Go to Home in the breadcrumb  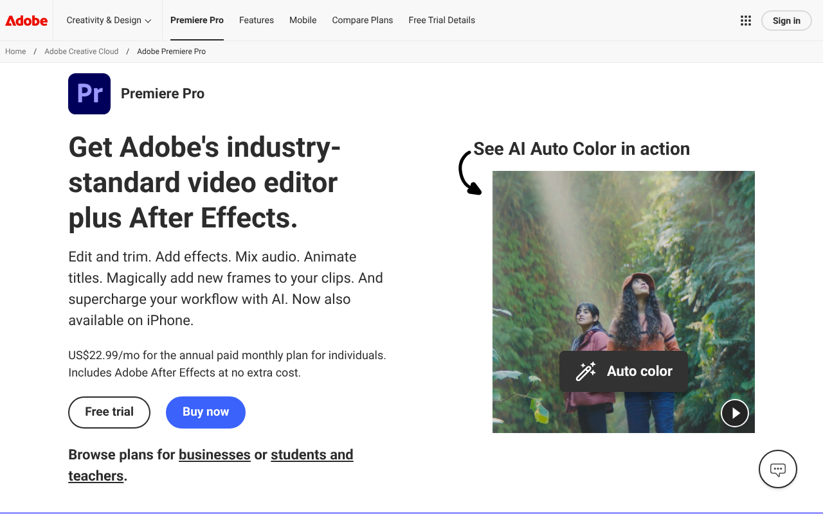click(x=15, y=51)
